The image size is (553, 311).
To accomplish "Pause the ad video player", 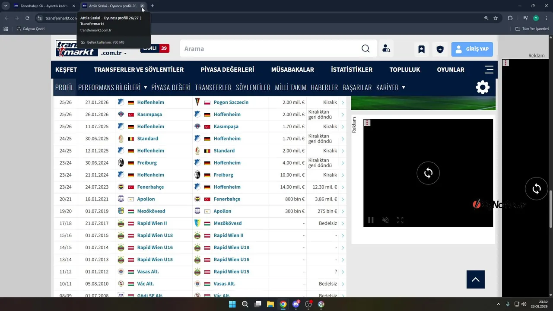I will click(x=371, y=220).
